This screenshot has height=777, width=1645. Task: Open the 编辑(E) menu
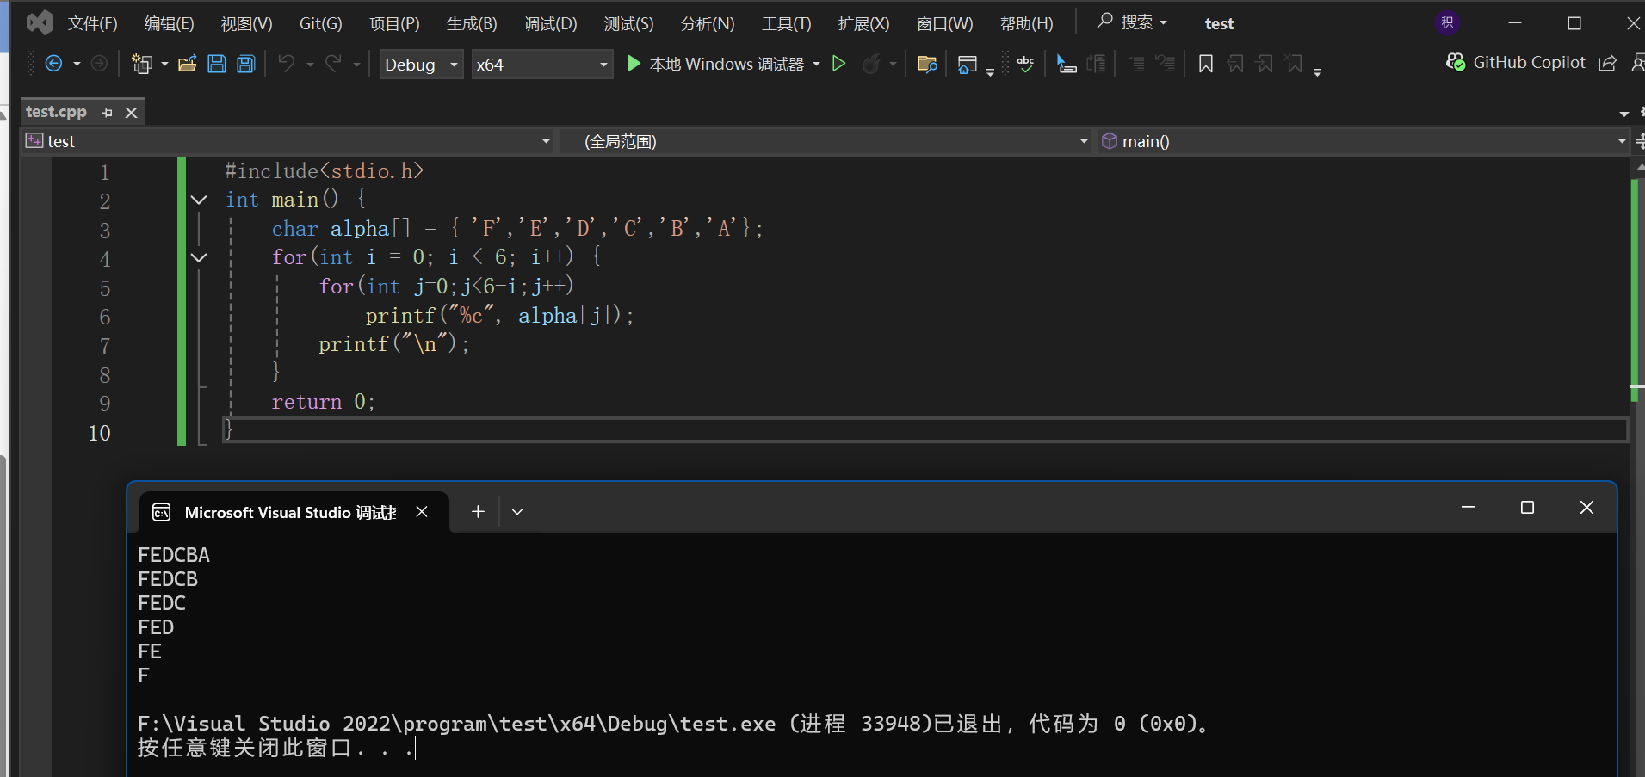click(x=169, y=23)
